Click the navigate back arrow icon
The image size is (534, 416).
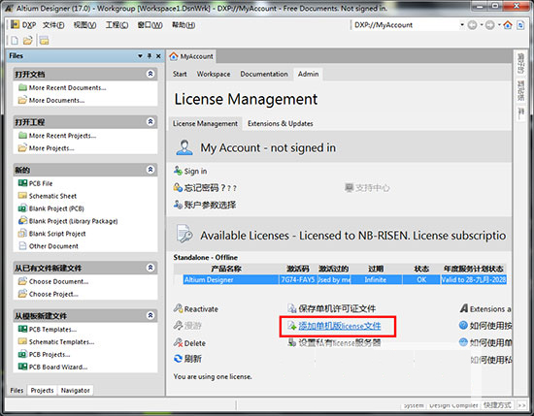coord(472,25)
